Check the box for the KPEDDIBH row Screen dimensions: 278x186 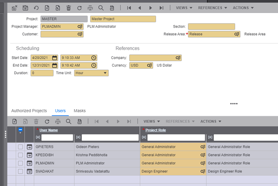tap(20, 155)
